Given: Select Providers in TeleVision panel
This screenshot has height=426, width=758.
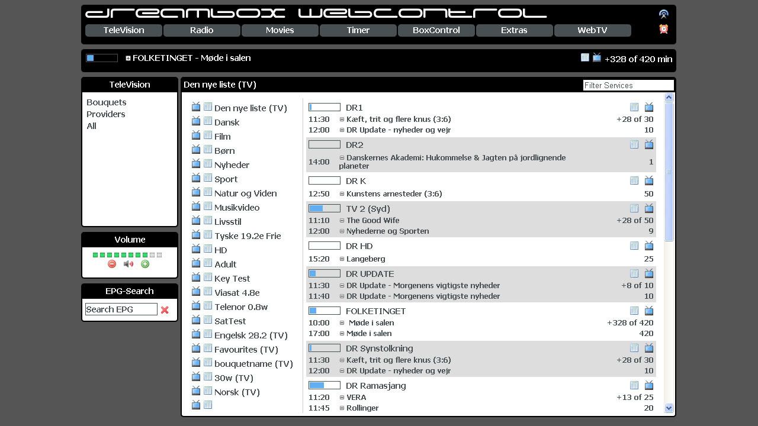Looking at the screenshot, I should click(106, 114).
